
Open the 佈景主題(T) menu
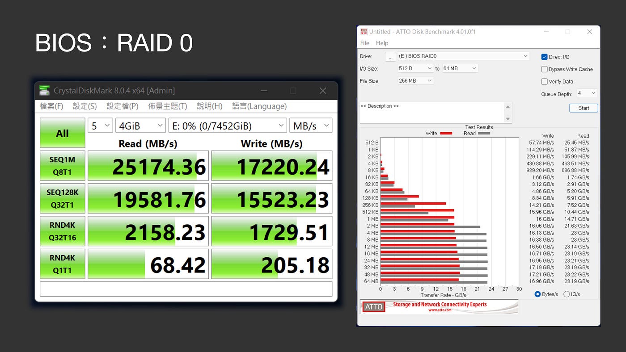tap(168, 106)
